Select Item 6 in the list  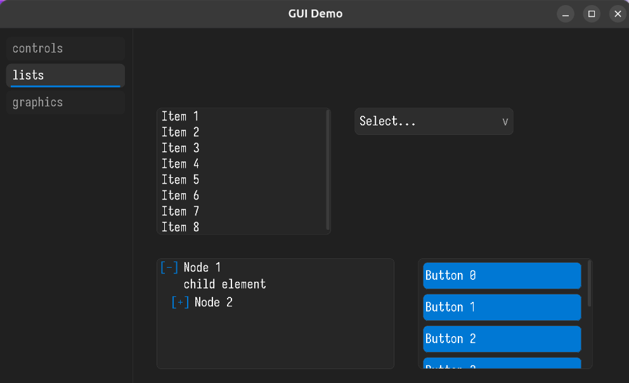pyautogui.click(x=242, y=196)
